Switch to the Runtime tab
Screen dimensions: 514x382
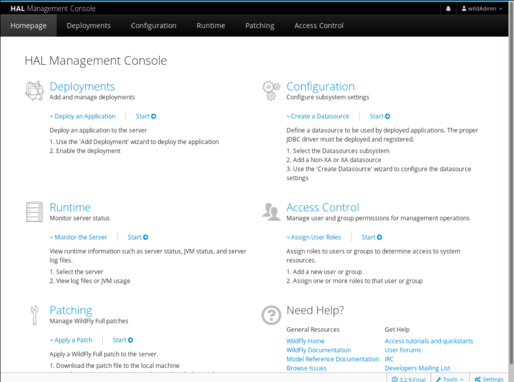pos(211,26)
